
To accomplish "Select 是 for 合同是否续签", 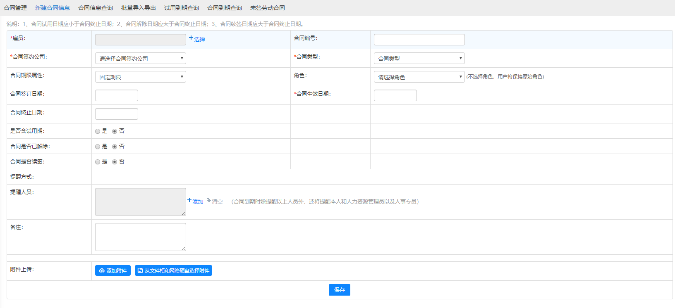I will tap(98, 162).
